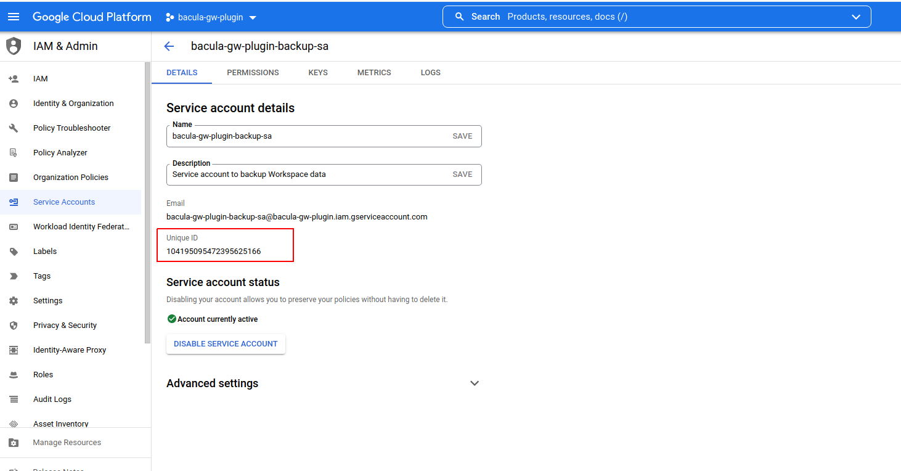The image size is (901, 471).
Task: Click DISABLE SERVICE ACCOUNT button
Action: [x=226, y=344]
